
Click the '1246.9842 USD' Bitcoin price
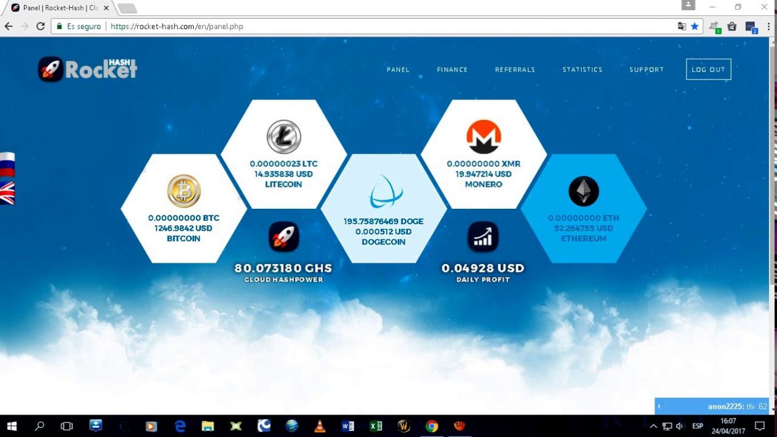pyautogui.click(x=183, y=228)
